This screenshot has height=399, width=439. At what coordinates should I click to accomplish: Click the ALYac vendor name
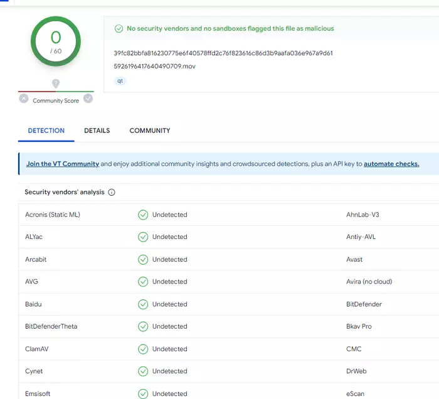pyautogui.click(x=34, y=237)
